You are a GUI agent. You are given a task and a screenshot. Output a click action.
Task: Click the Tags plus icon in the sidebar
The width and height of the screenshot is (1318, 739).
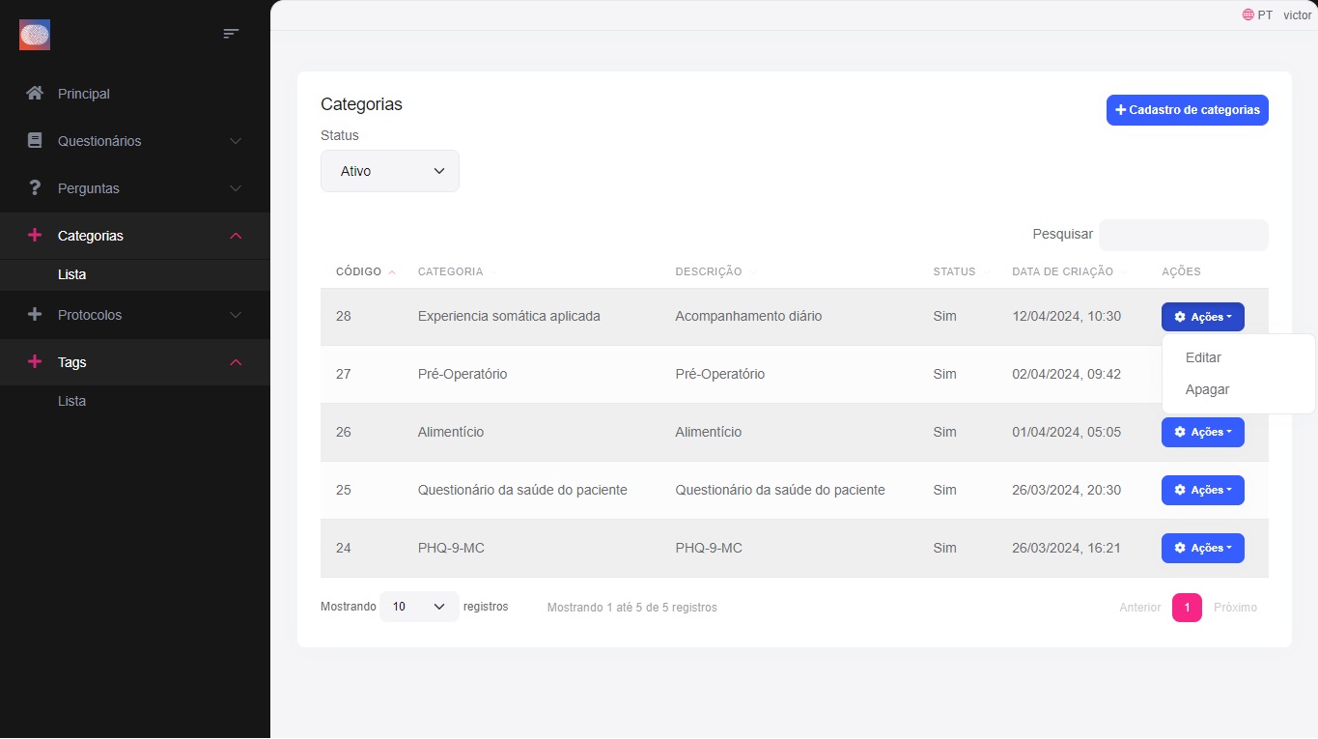pyautogui.click(x=35, y=362)
